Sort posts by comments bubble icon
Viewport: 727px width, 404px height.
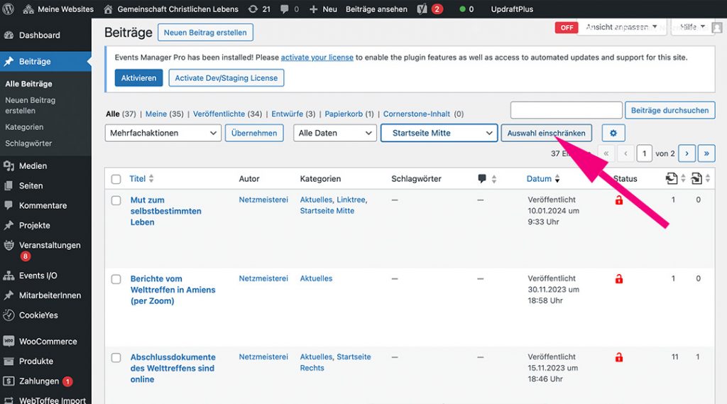(483, 179)
